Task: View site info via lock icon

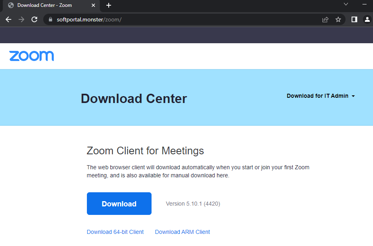Action: [51, 19]
